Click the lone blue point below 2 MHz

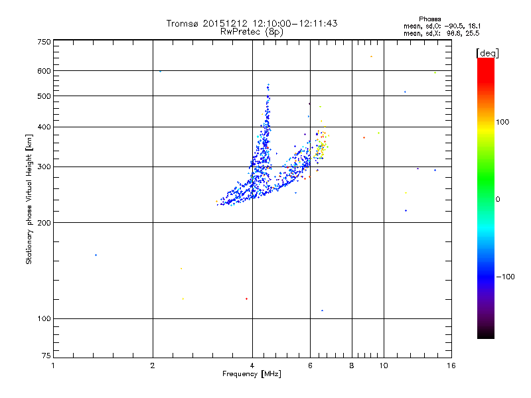pos(96,255)
